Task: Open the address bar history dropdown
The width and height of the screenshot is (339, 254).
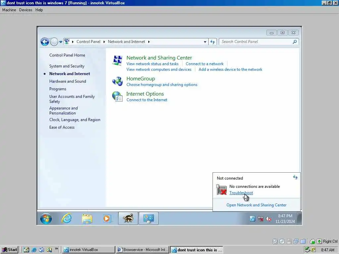Action: [x=205, y=42]
